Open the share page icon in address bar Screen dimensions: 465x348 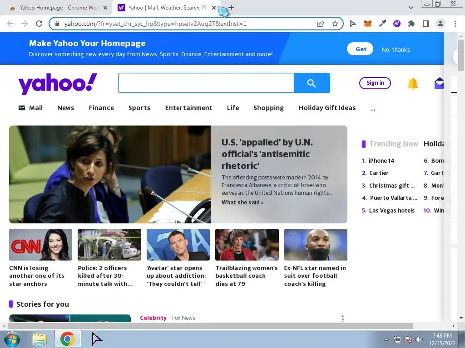click(x=321, y=24)
